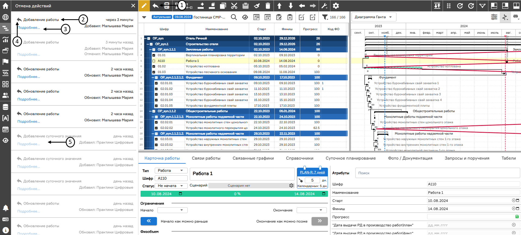Open Суточное планирование tab

pyautogui.click(x=351, y=158)
